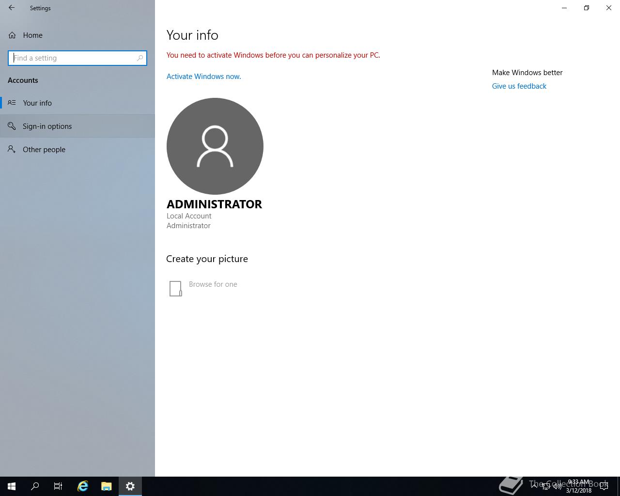This screenshot has height=496, width=620.
Task: Click the network tray icon
Action: coord(545,486)
